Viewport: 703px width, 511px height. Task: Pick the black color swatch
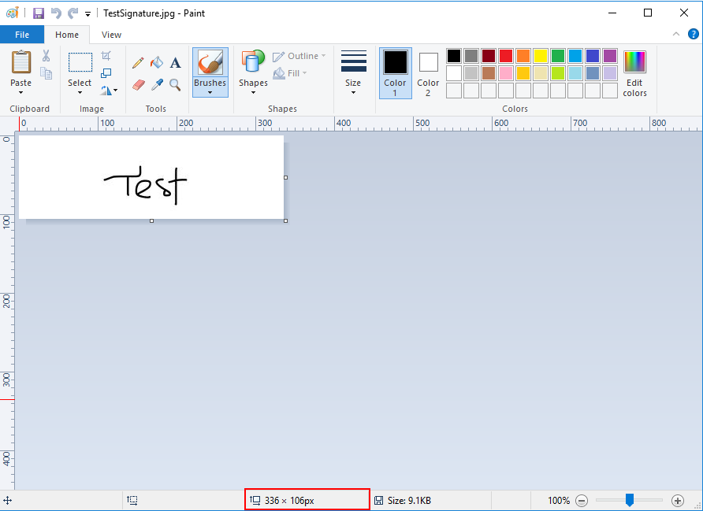tap(454, 56)
